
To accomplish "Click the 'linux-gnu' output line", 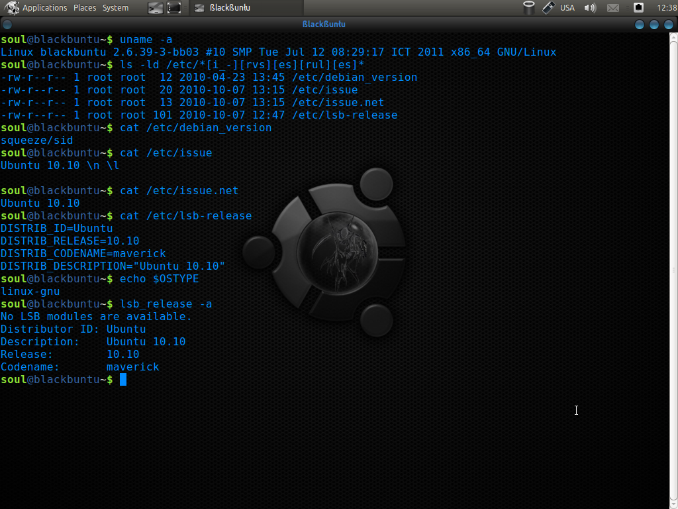I will click(x=30, y=292).
